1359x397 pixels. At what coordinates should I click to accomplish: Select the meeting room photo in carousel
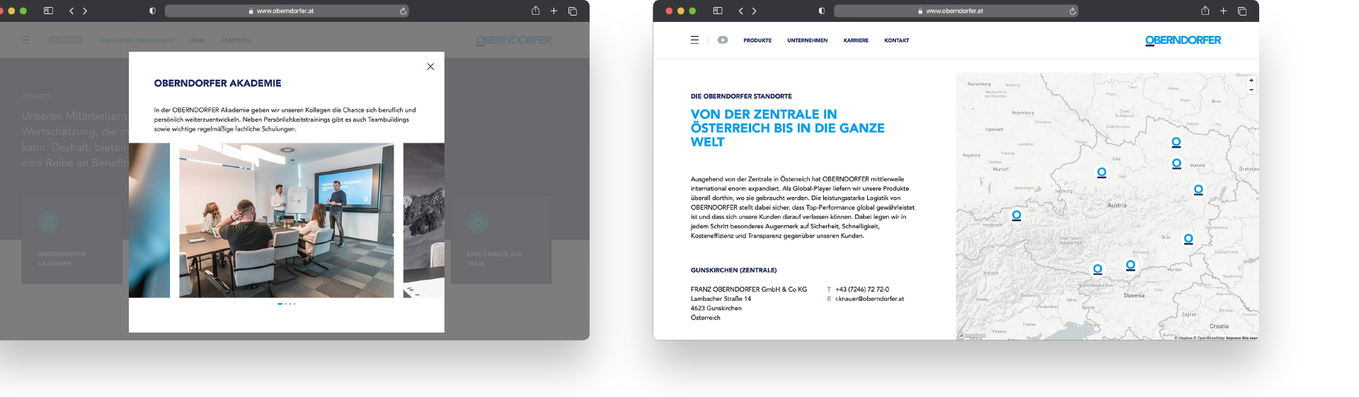287,220
